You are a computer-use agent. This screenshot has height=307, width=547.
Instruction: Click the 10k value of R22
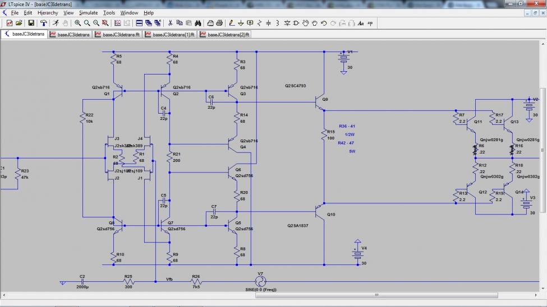(89, 121)
